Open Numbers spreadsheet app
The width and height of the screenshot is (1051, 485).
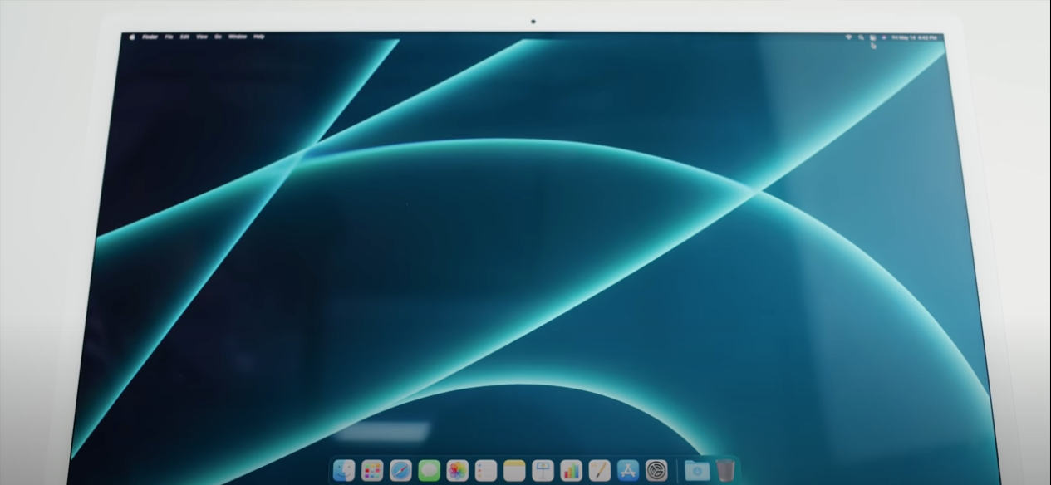[x=571, y=471]
